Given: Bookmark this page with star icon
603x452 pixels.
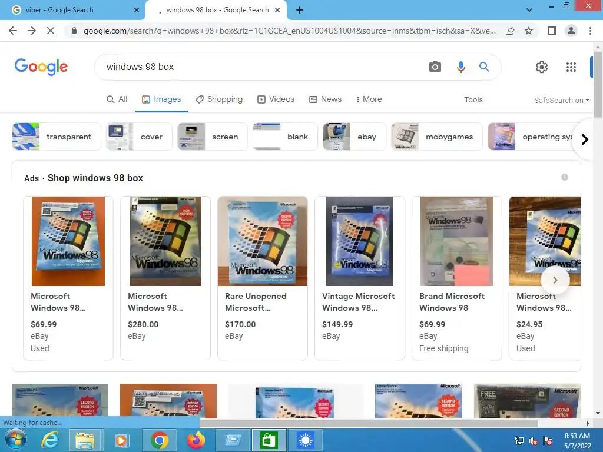Looking at the screenshot, I should [529, 31].
